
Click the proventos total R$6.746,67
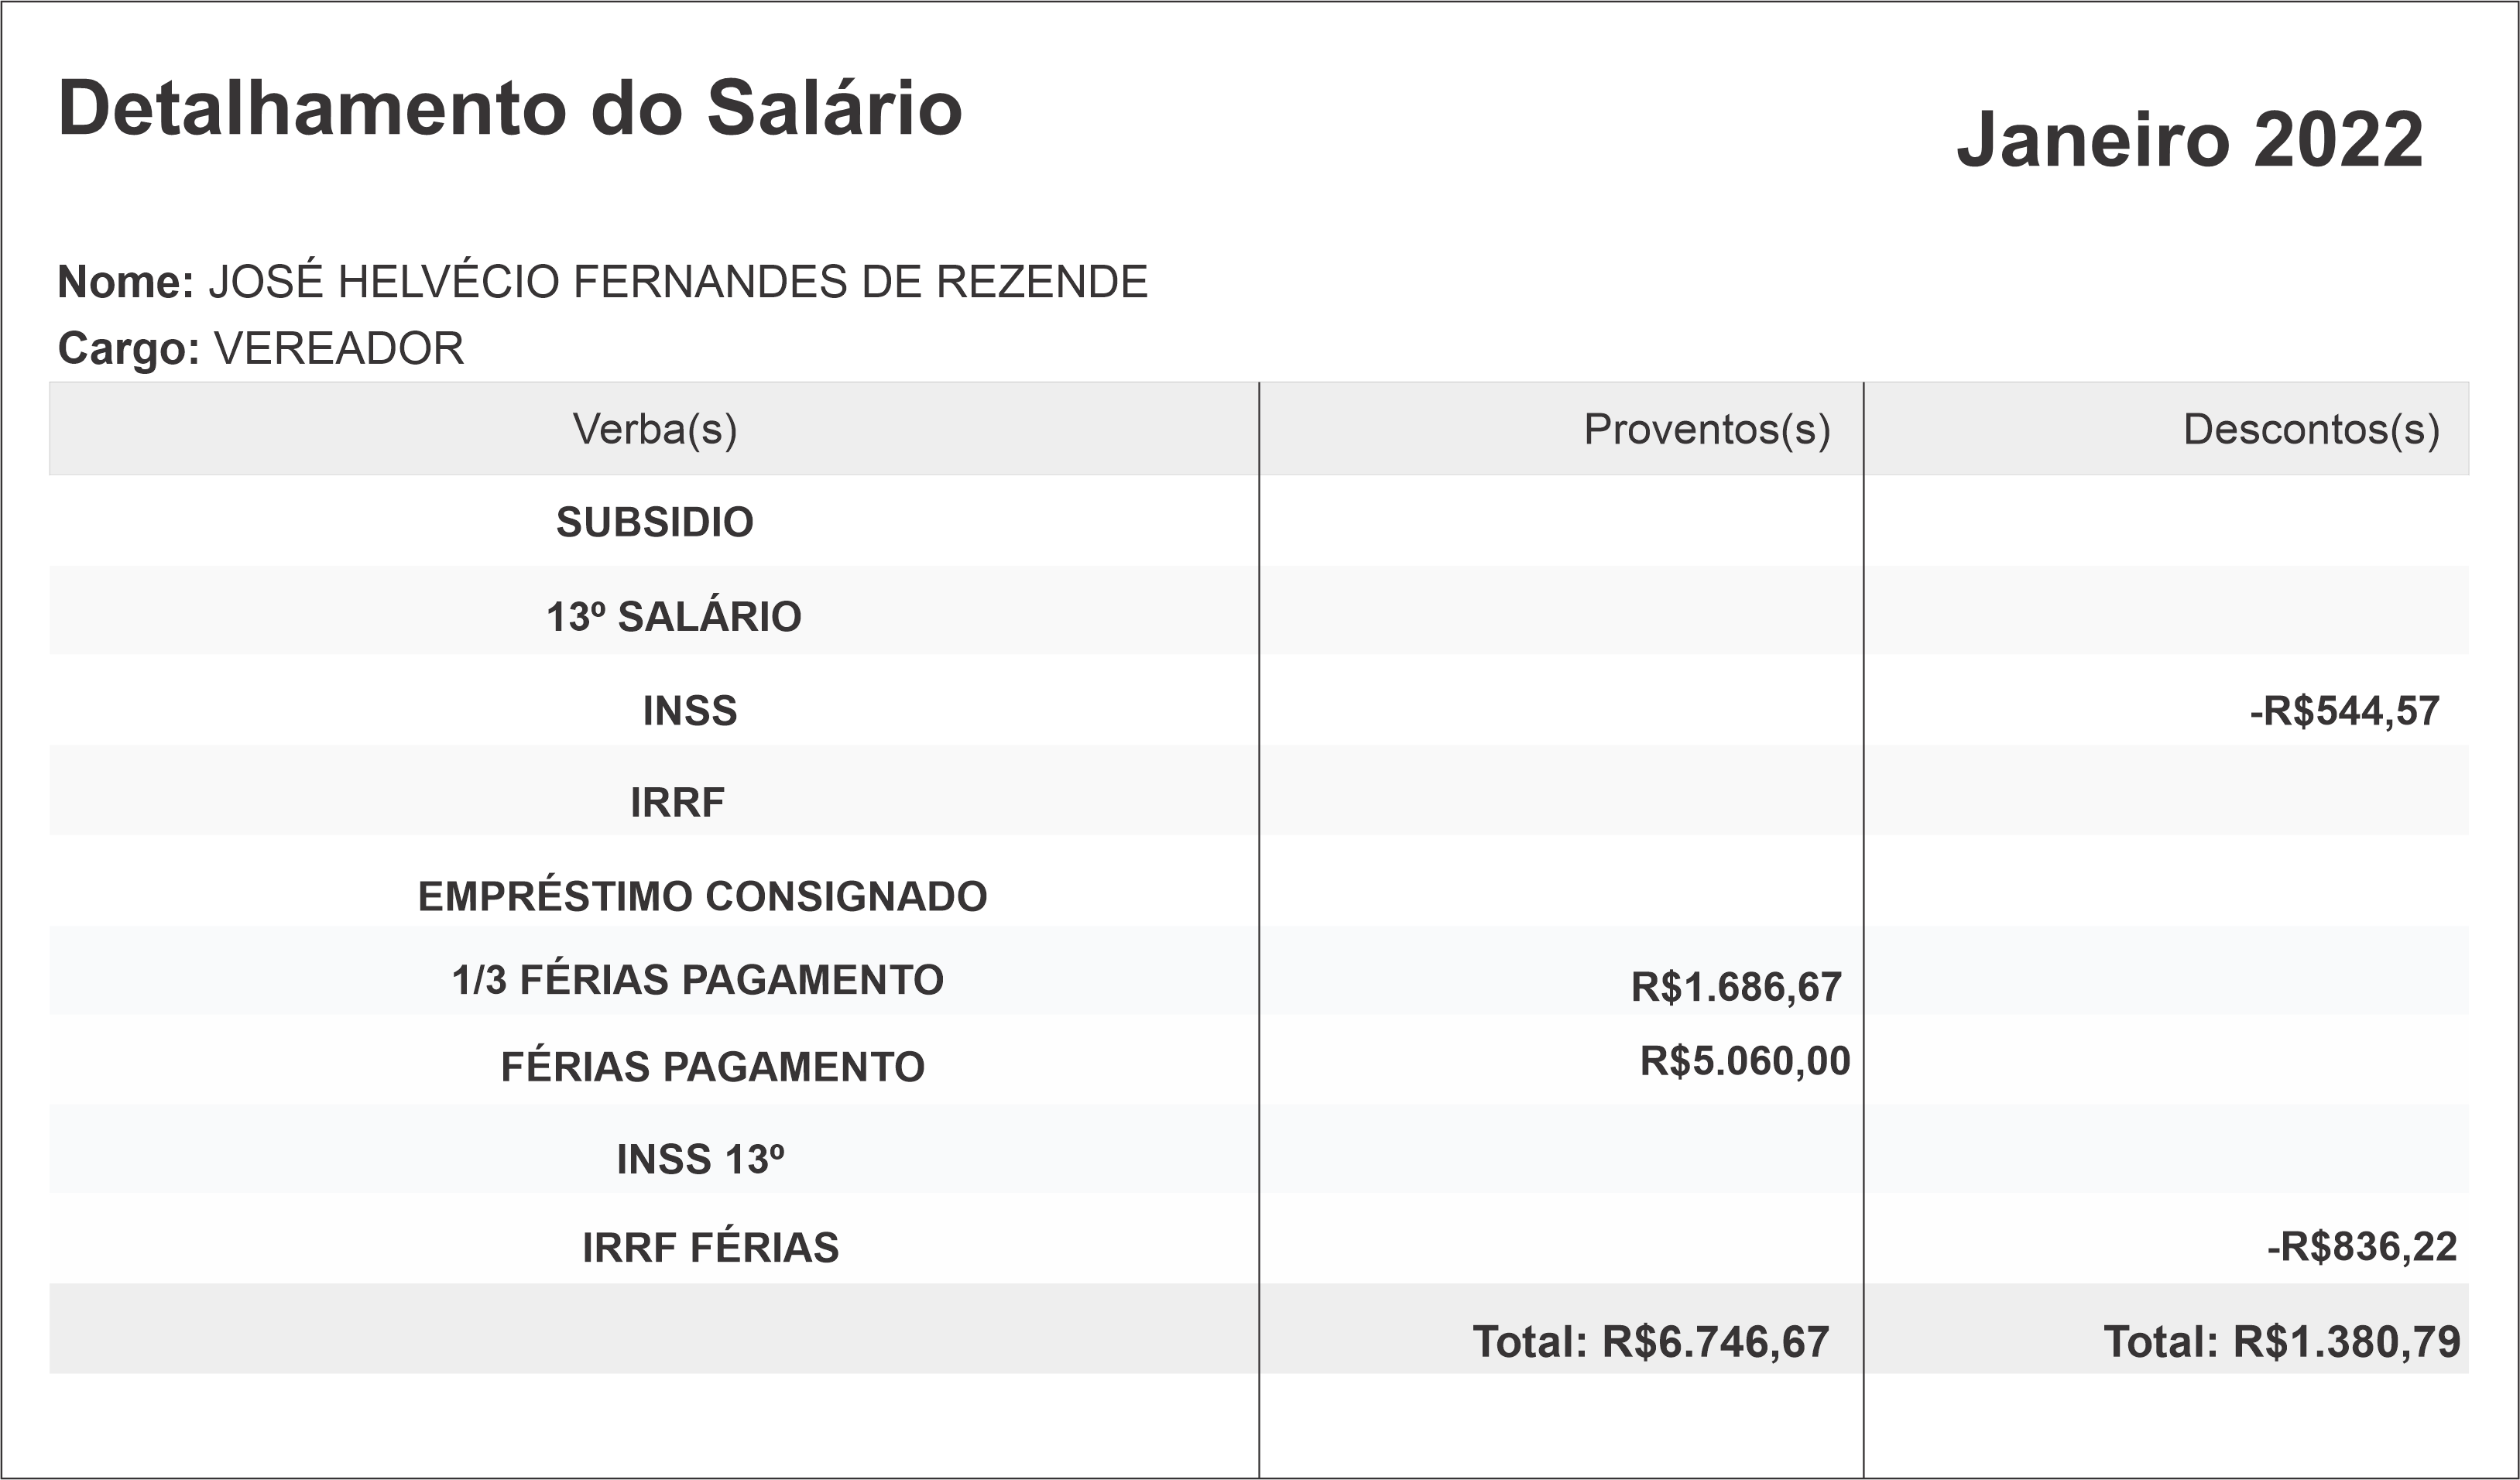[x=1650, y=1342]
